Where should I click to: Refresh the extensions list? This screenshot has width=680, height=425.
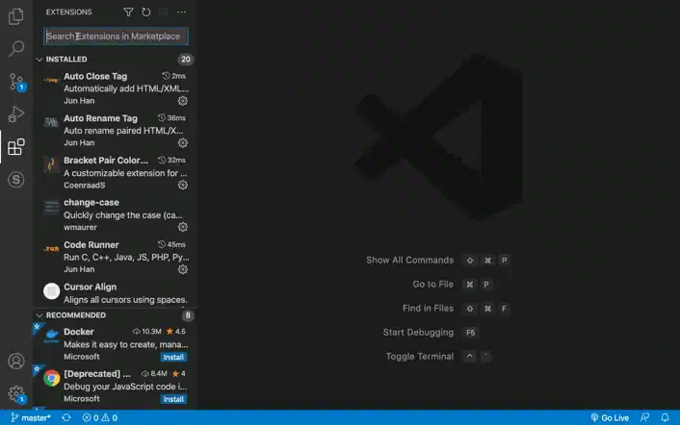pyautogui.click(x=146, y=12)
